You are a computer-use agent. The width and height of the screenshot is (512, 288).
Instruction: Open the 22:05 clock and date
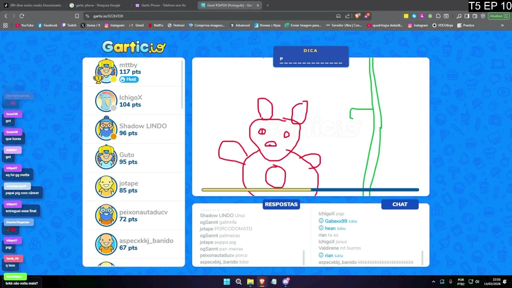pos(493,282)
